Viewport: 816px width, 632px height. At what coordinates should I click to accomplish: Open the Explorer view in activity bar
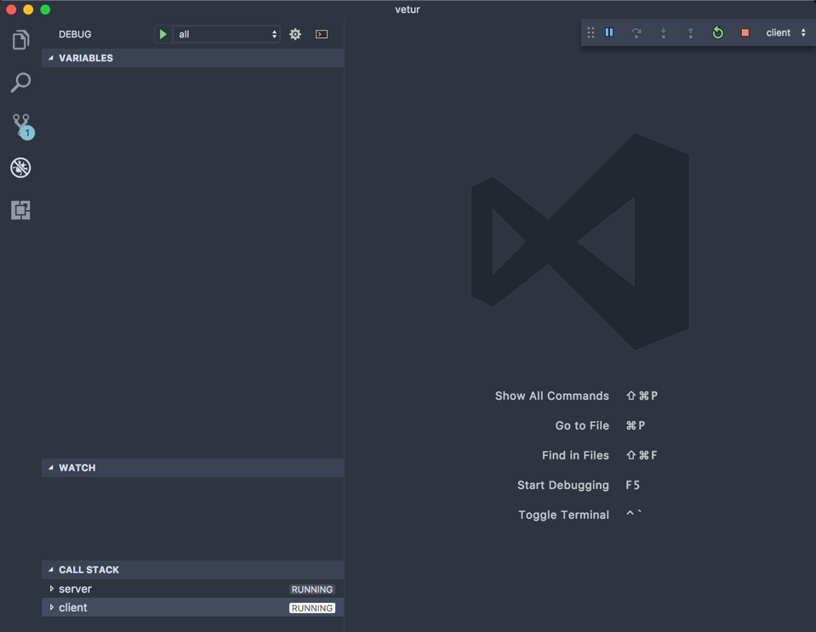[x=20, y=39]
